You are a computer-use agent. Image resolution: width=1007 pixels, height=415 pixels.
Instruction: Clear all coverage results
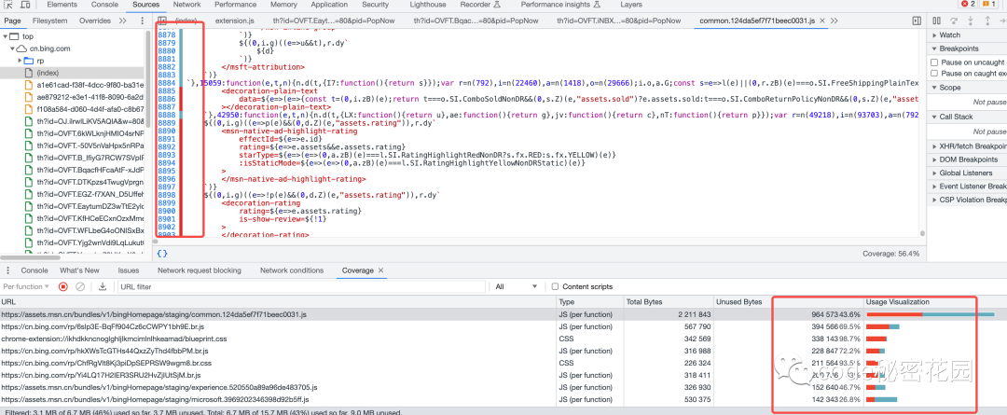(80, 286)
